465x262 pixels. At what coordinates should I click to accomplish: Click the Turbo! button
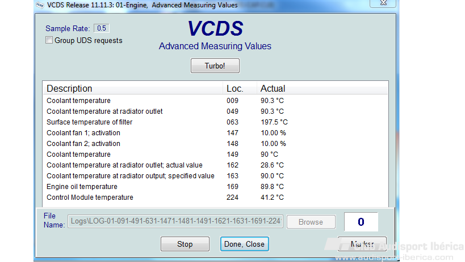(215, 66)
